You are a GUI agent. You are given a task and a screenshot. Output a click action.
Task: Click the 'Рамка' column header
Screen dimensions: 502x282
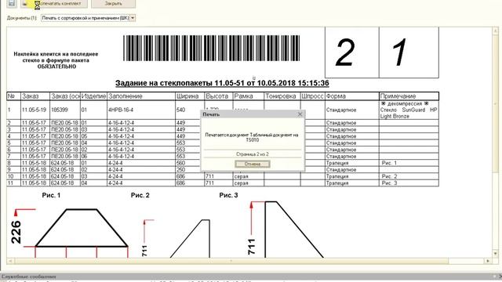click(x=249, y=96)
